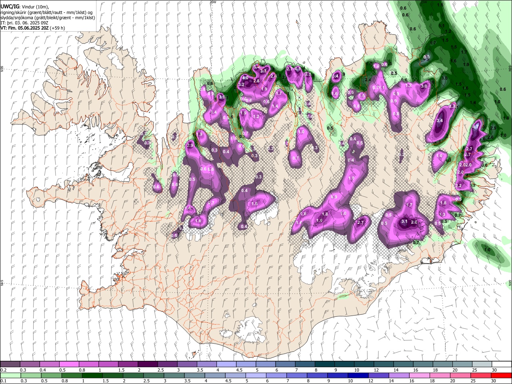
Task: Click the 0.1 label starting the rain scale
Action: [3, 381]
